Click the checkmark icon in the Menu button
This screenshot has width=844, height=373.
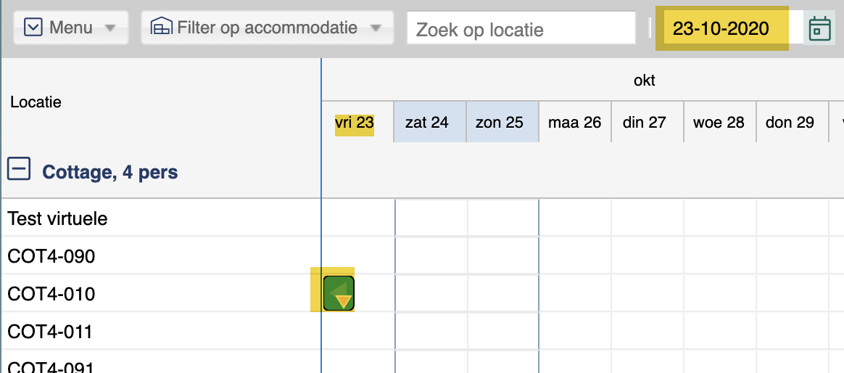33,27
